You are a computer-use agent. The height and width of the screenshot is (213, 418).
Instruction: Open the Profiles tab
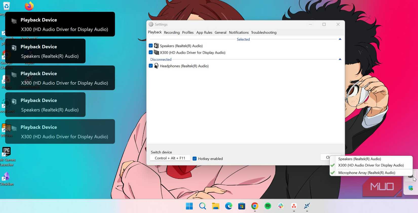point(188,32)
